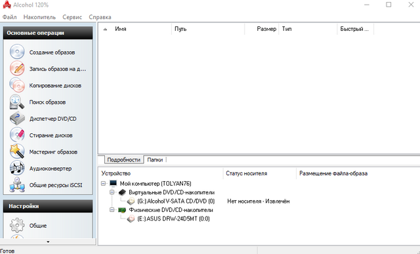The width and height of the screenshot is (420, 254).
Task: Sort by the Размер column header
Action: (262, 29)
